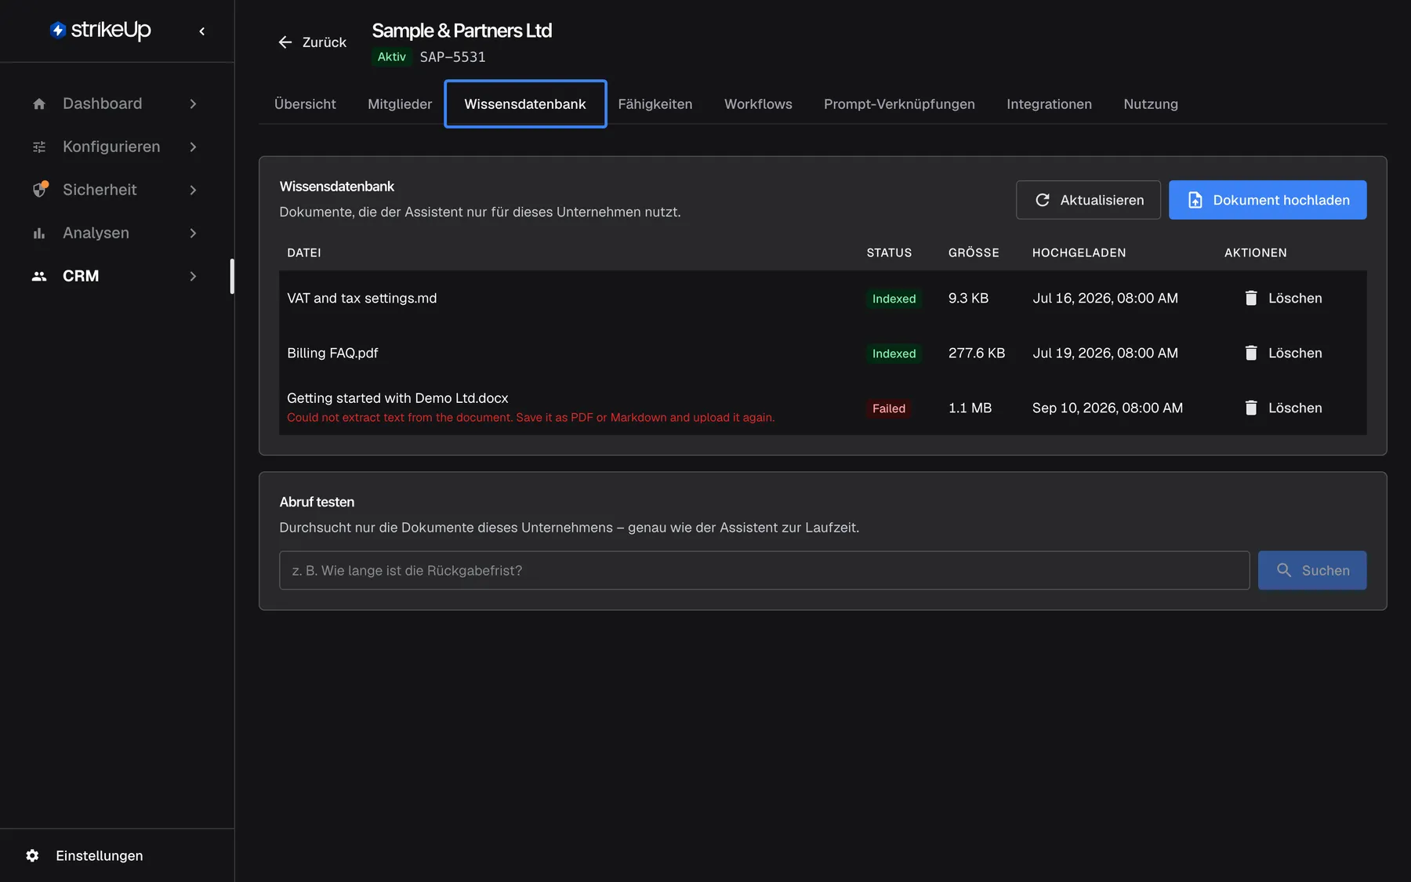Click the back arrow next to Zurück

point(285,42)
